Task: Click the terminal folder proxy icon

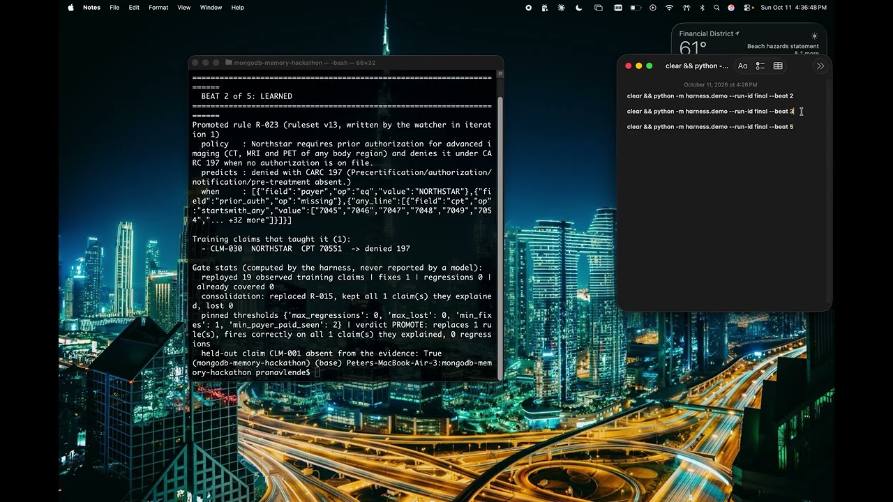Action: [x=228, y=63]
